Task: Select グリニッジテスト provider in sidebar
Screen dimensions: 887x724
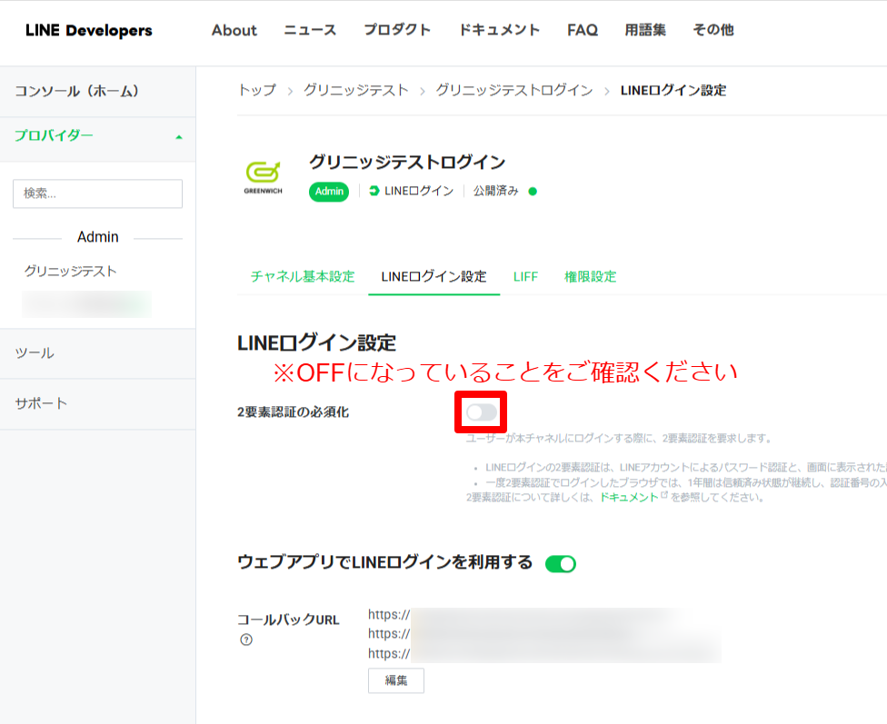Action: [70, 271]
